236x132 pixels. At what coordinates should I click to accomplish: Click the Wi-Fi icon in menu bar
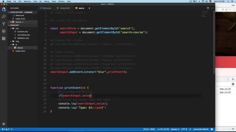point(203,1)
